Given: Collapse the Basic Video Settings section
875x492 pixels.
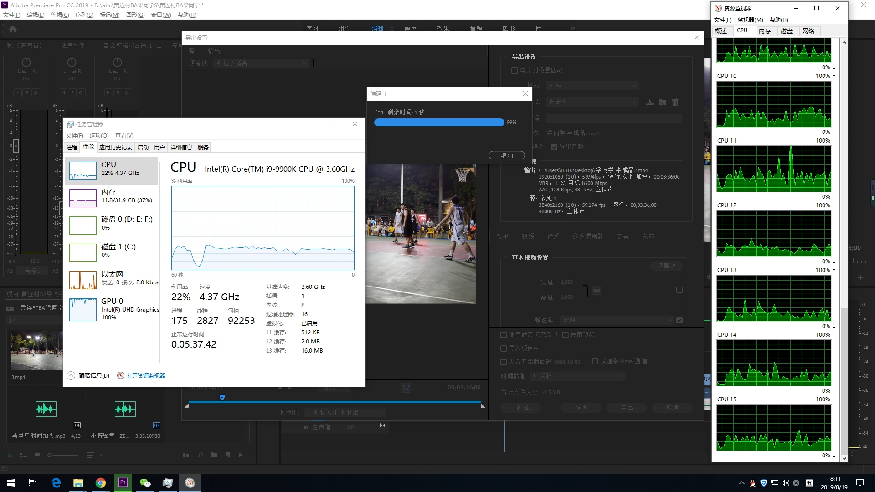Looking at the screenshot, I should (x=505, y=257).
